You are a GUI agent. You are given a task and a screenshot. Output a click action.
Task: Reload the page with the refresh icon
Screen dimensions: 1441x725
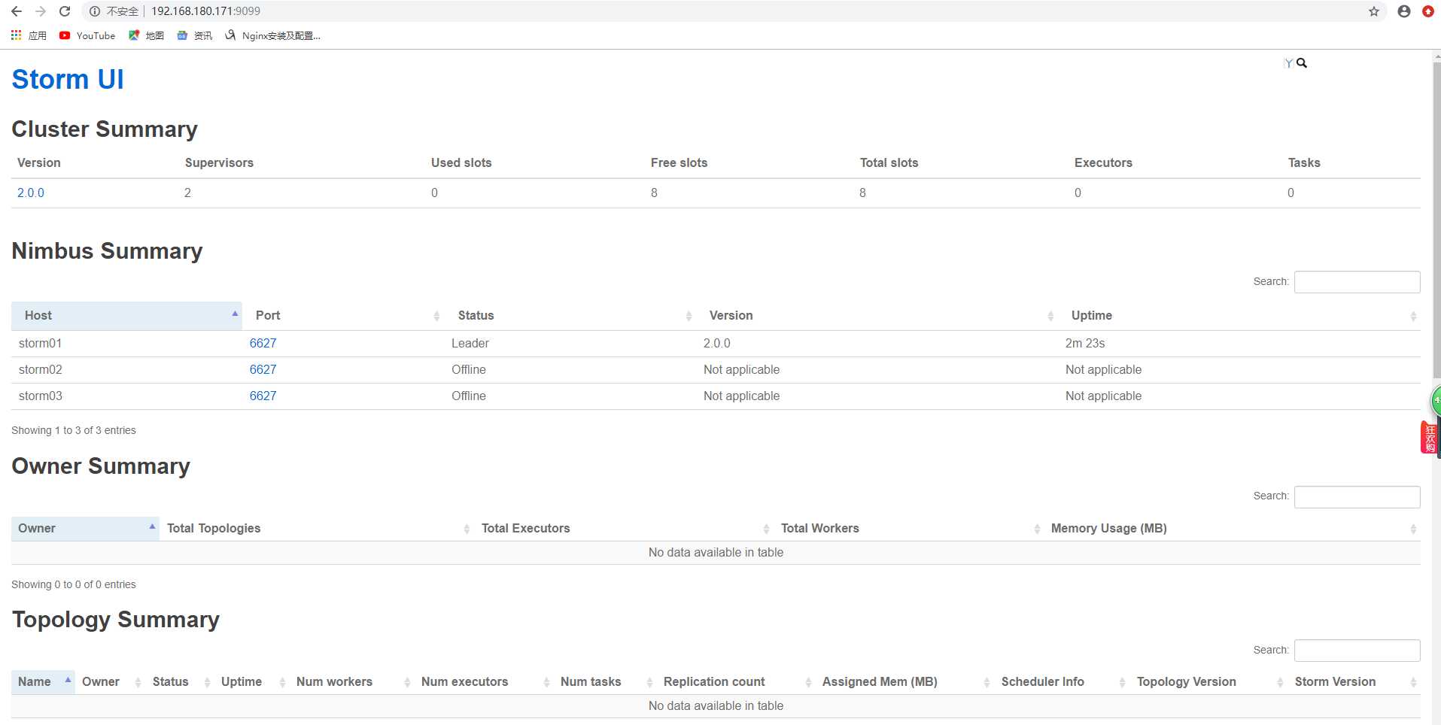pos(65,11)
